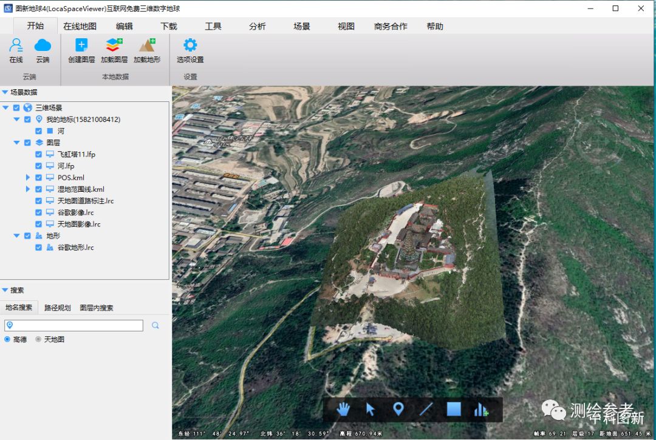Switch to the 路径规划 tab
The image size is (656, 440).
pos(57,308)
